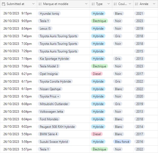Open the Coul... column dropdown chevron
The width and height of the screenshot is (158, 153).
point(130,4)
